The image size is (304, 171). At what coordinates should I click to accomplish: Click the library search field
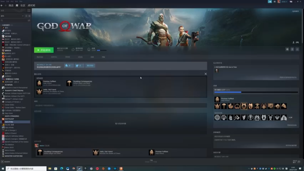coord(14,21)
